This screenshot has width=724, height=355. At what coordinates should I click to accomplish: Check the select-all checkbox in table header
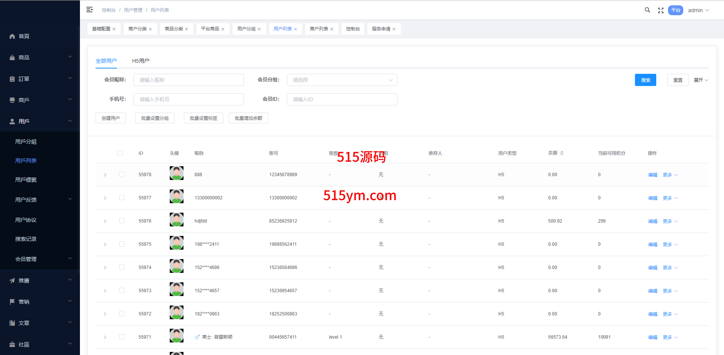click(120, 153)
